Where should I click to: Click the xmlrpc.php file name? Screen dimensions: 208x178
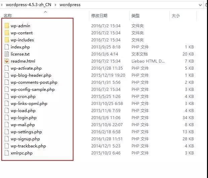click(21, 153)
